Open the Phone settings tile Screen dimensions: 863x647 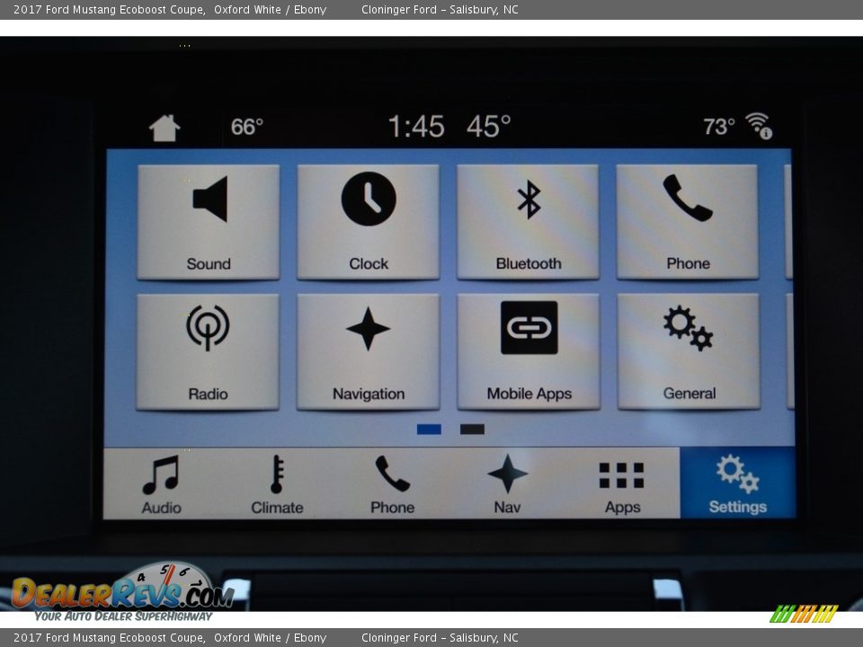688,222
